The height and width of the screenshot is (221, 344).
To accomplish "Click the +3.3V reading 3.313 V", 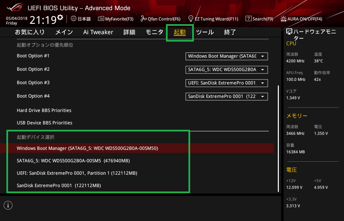I will point(293,206).
